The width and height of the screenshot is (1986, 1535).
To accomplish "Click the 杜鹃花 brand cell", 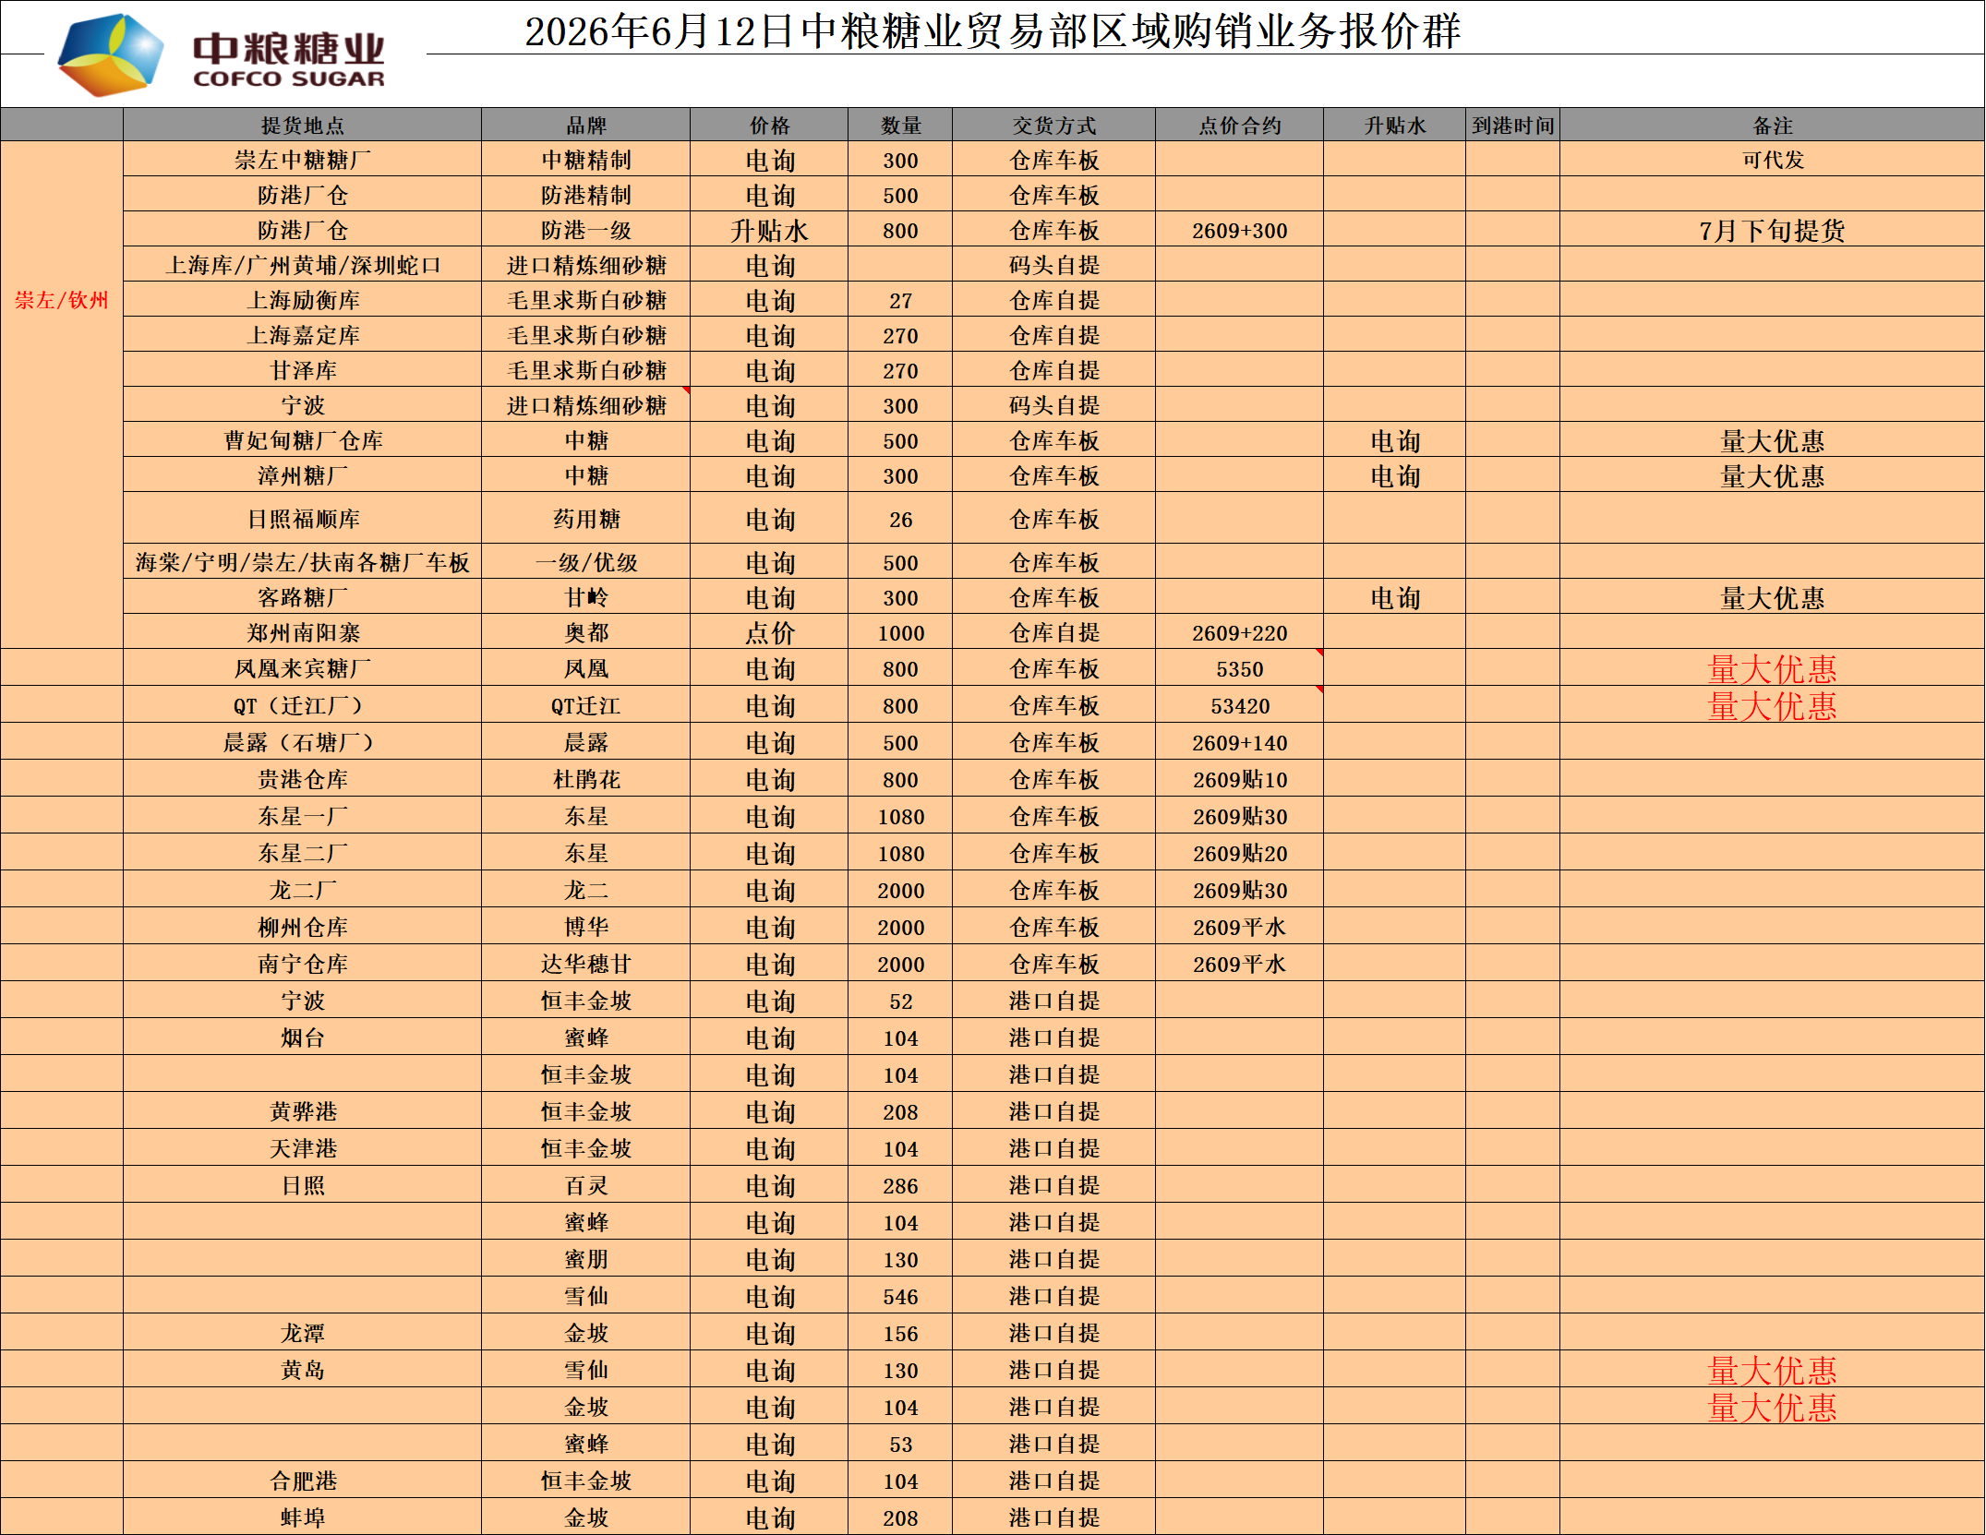I will click(586, 780).
